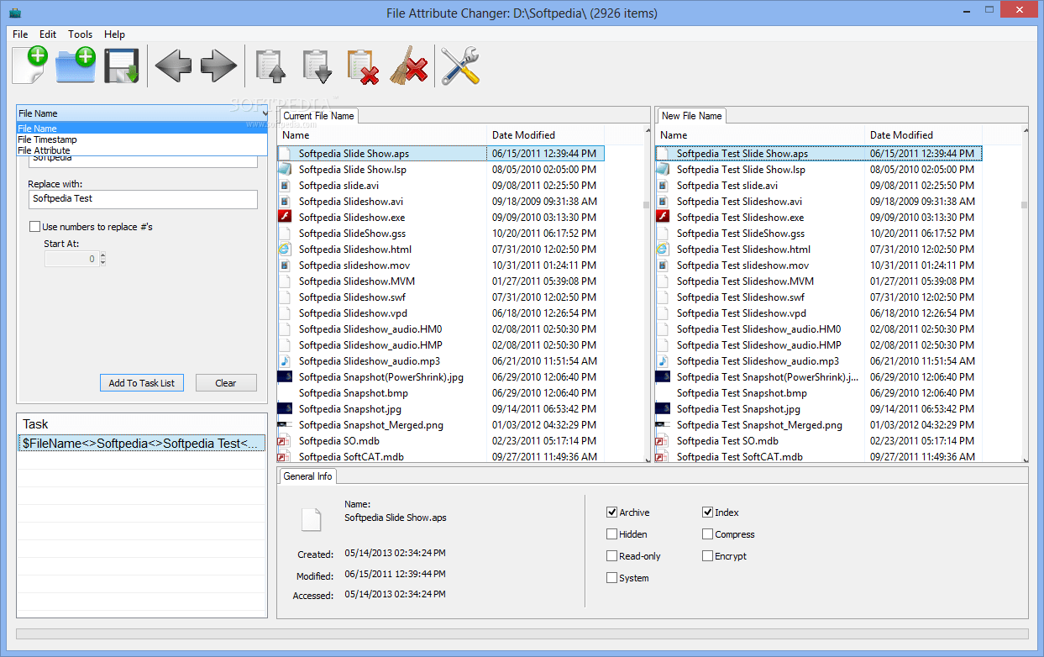
Task: Click the add file toolbar icon
Action: 30,65
